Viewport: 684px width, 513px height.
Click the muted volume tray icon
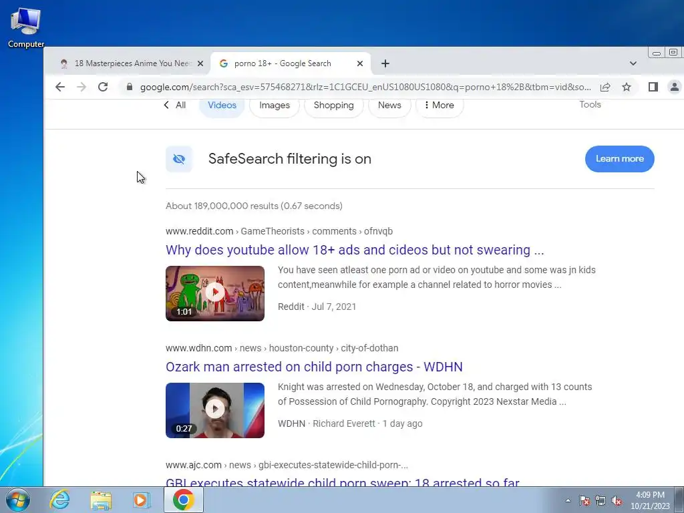tap(617, 500)
